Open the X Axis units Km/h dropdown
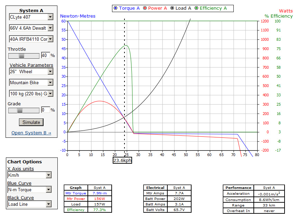This screenshot has width=297, height=221. [x=29, y=175]
